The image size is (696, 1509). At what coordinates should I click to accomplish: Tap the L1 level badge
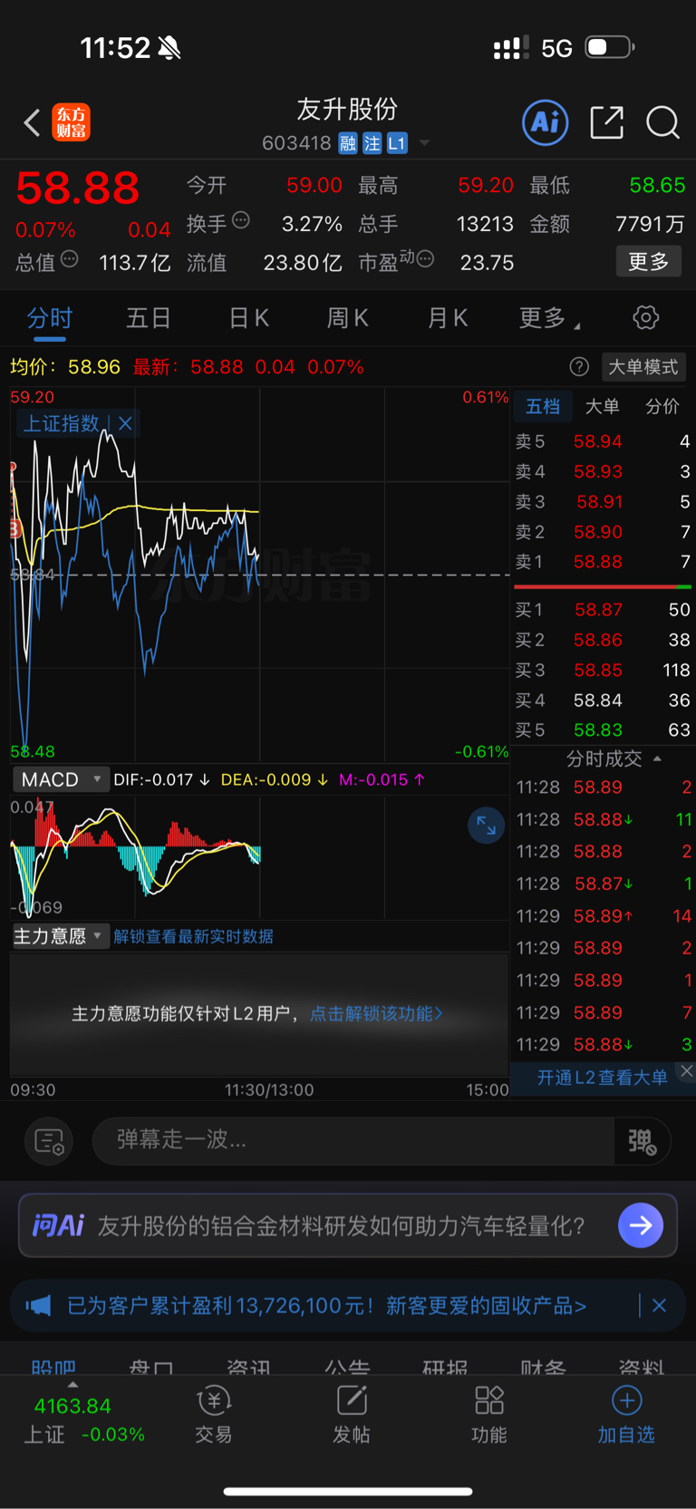397,143
